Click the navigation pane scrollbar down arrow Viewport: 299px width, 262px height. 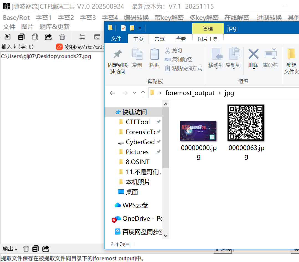click(x=166, y=236)
